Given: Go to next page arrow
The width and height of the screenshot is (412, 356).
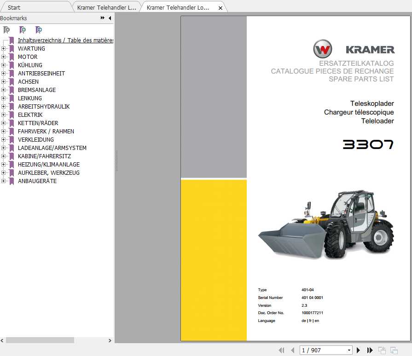Looking at the screenshot, I should click(358, 350).
